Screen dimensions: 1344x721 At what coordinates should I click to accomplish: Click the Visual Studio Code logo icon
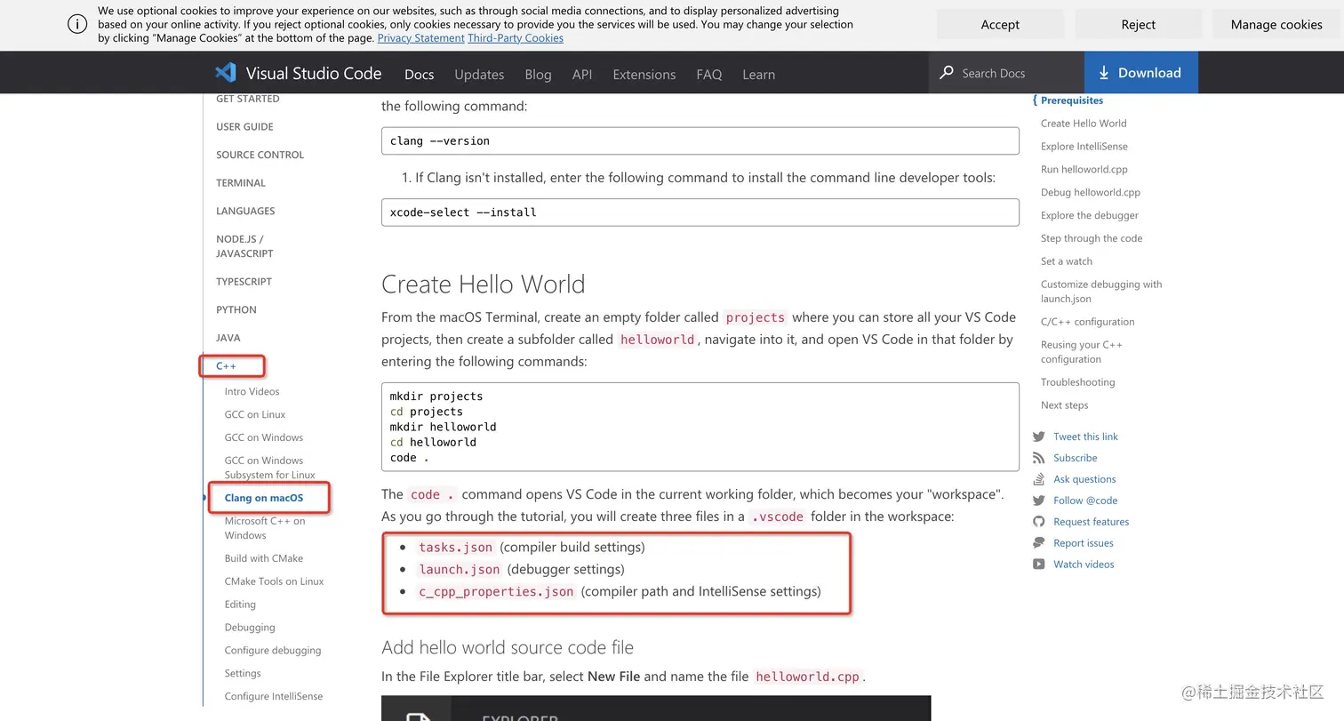tap(226, 73)
